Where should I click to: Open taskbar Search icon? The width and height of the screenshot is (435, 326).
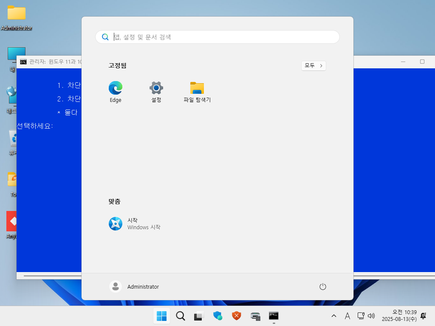tap(180, 316)
